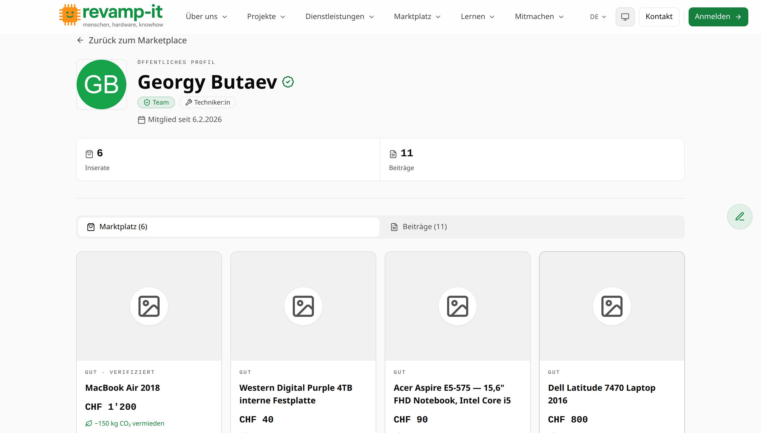The width and height of the screenshot is (761, 433).
Task: Click the CHF 1'200 price
Action: point(111,407)
